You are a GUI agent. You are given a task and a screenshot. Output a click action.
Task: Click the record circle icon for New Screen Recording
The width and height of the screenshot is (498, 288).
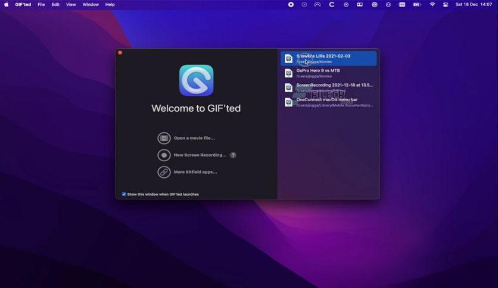(x=164, y=155)
